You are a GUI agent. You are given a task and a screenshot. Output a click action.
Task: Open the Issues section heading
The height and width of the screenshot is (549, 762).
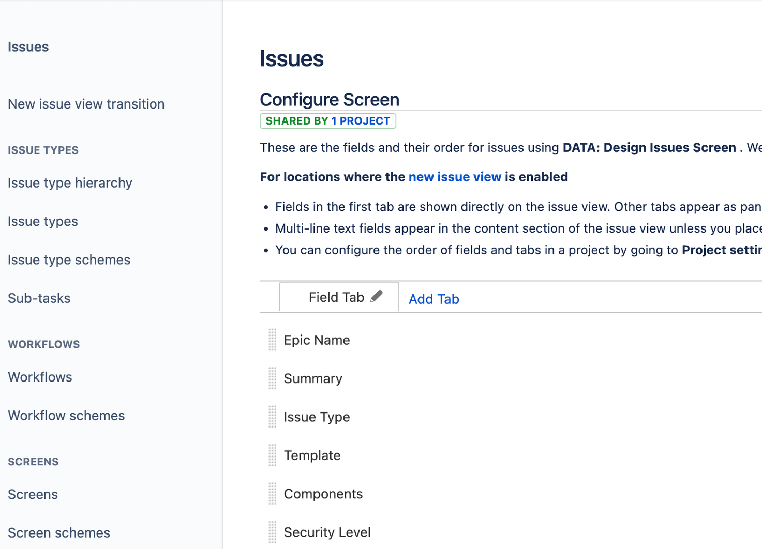[x=28, y=47]
